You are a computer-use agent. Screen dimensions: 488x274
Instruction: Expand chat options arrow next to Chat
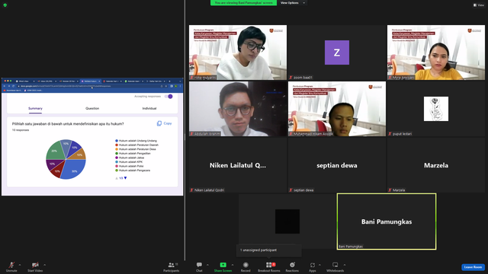[207, 265]
